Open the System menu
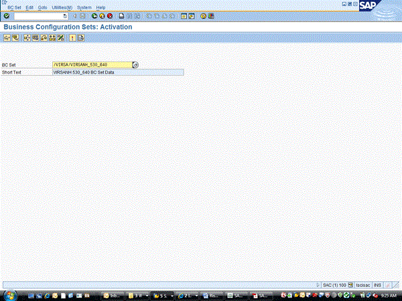402x301 pixels. point(84,7)
